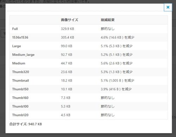The height and width of the screenshot is (137, 176).
Task: Select the Large row label
Action: point(17,46)
